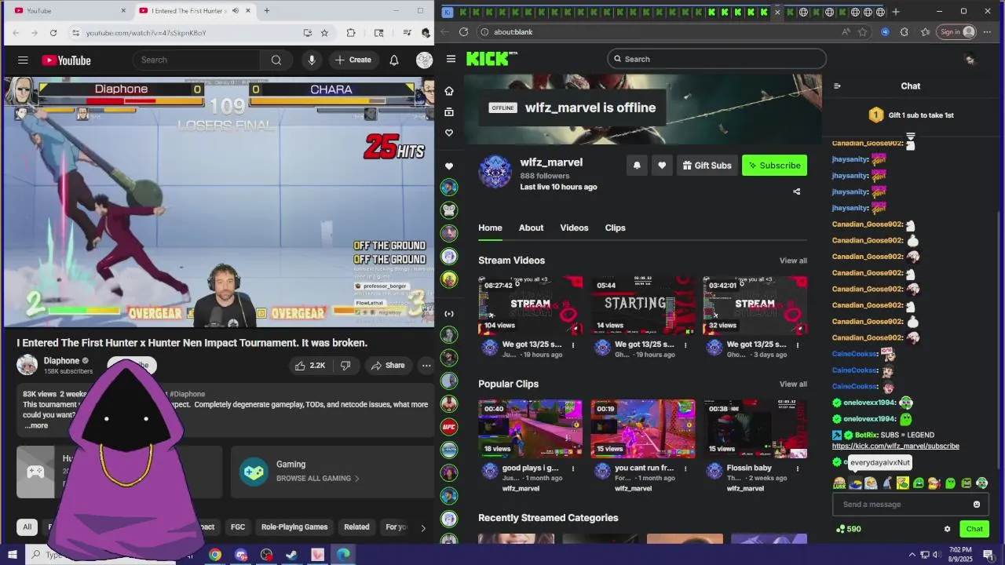
Task: Expand video description with ...more
Action: pos(36,425)
